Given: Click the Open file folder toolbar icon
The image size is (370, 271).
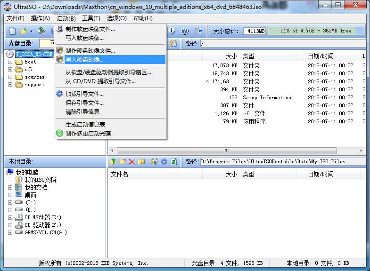Looking at the screenshot, I should click(x=24, y=31).
